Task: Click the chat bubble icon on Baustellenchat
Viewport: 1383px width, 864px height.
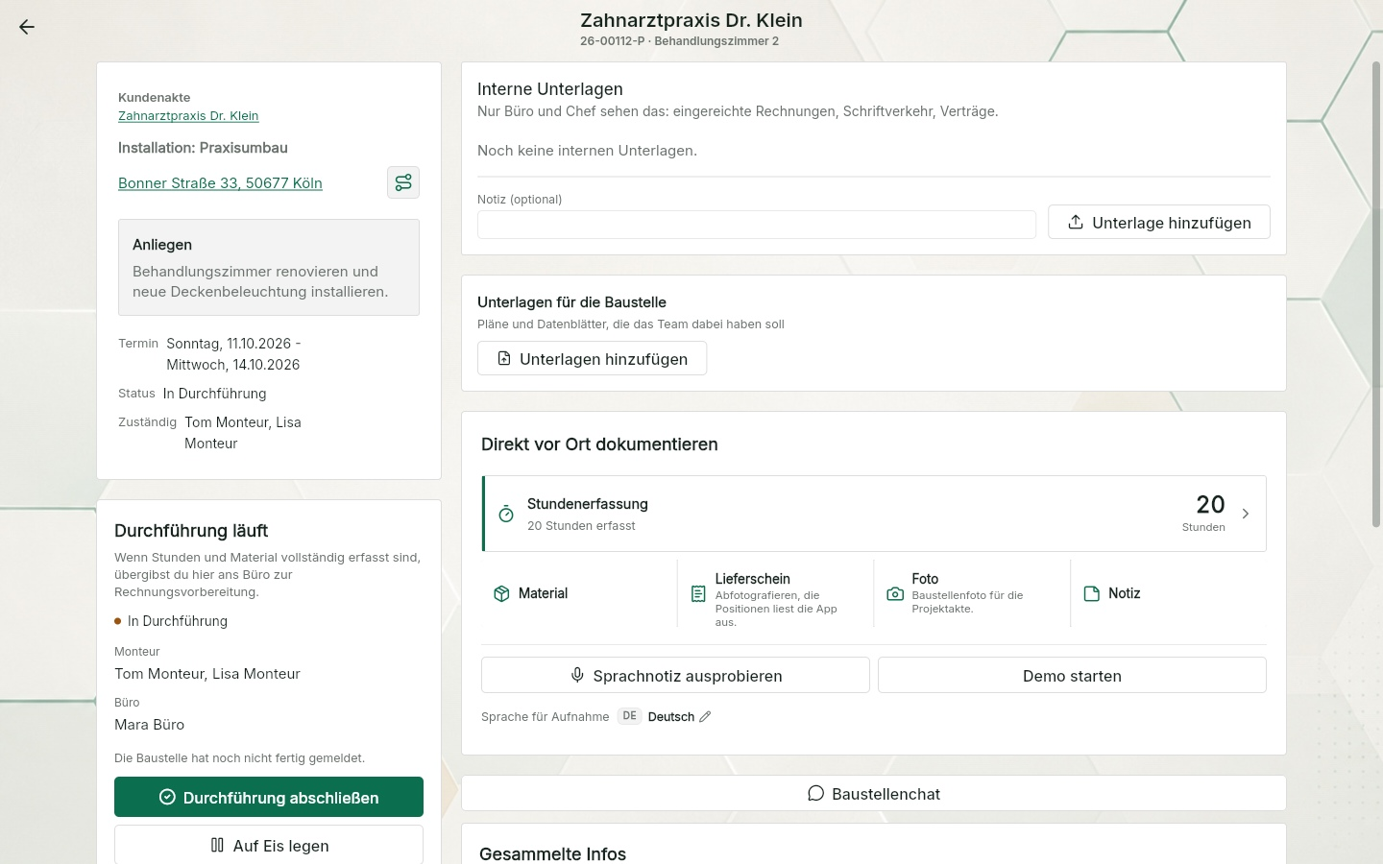Action: (816, 793)
